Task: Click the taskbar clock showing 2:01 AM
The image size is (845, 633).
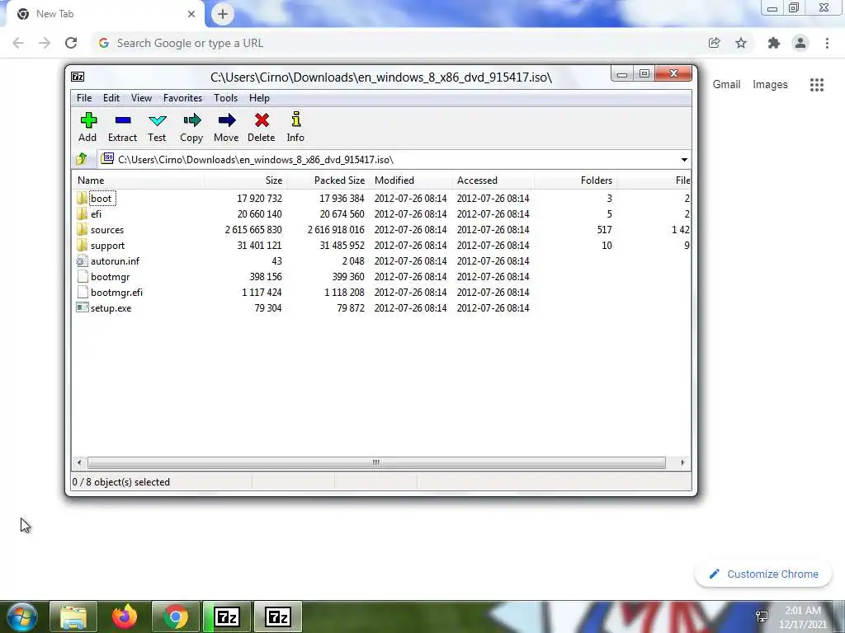Action: (x=803, y=611)
